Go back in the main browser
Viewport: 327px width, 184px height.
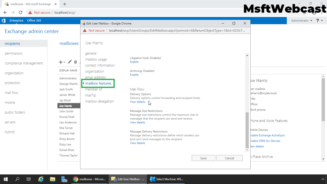coord(5,12)
